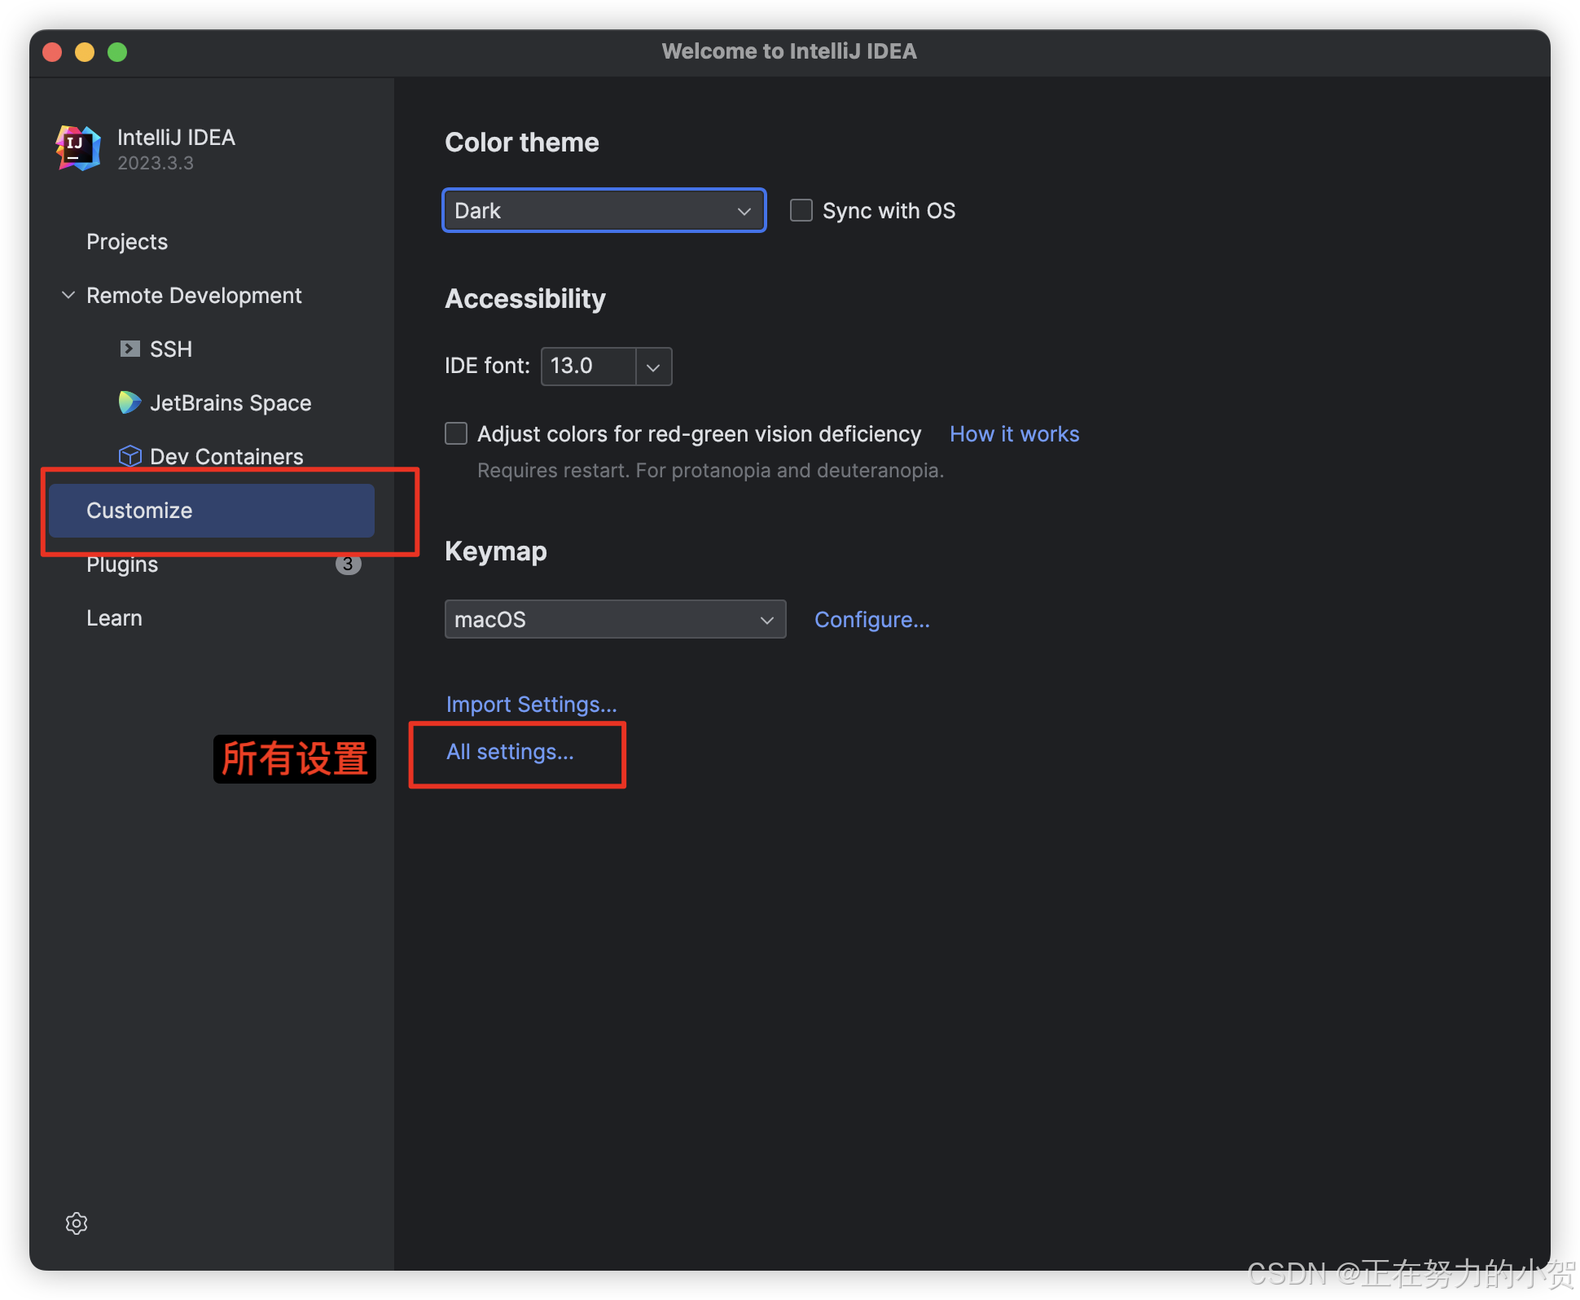Switch to the Projects tab
Image resolution: width=1580 pixels, height=1300 pixels.
[x=127, y=242]
